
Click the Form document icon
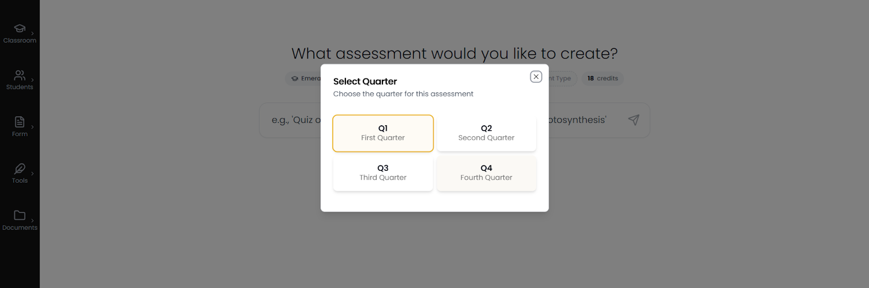[x=20, y=121]
